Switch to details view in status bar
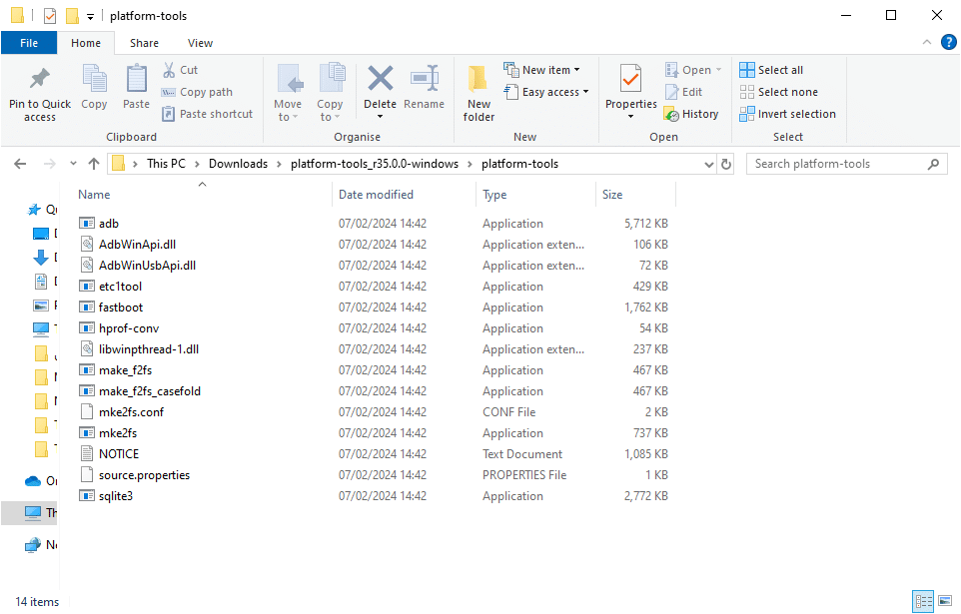The width and height of the screenshot is (961, 614). (923, 601)
